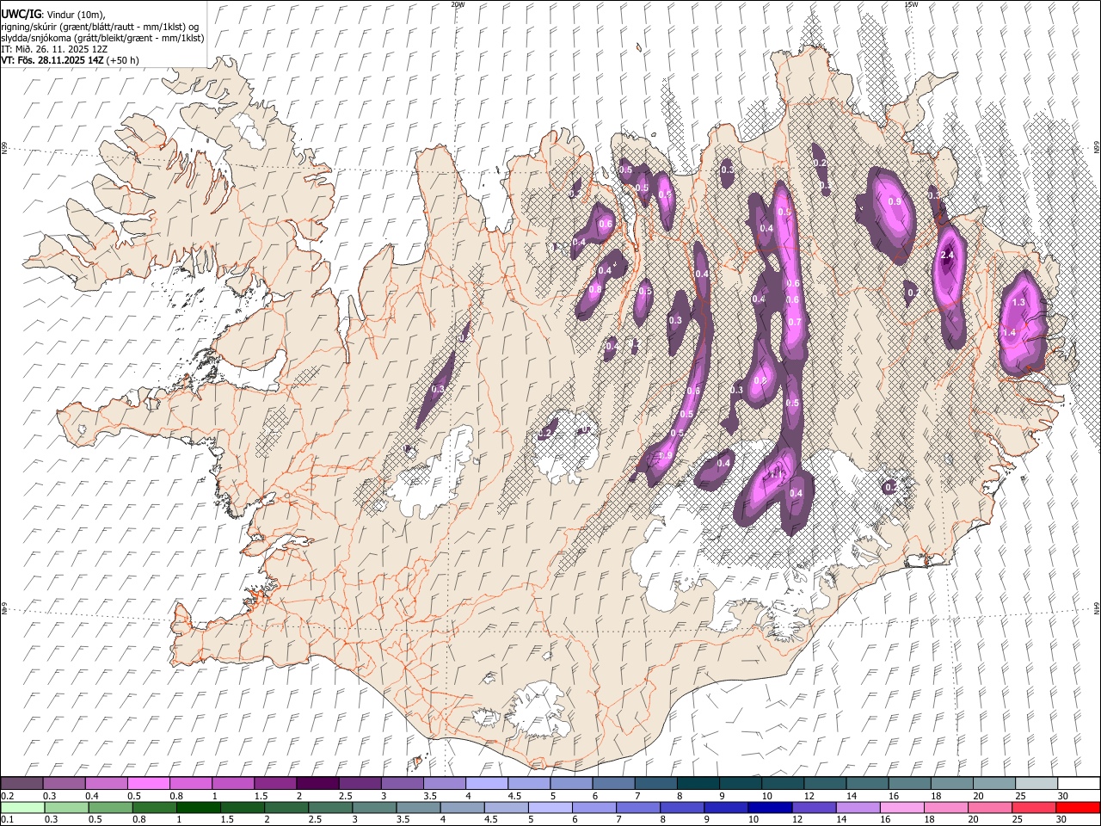Pick light pink lower swatch between 16 and 18
1101x826 pixels.
901,807
